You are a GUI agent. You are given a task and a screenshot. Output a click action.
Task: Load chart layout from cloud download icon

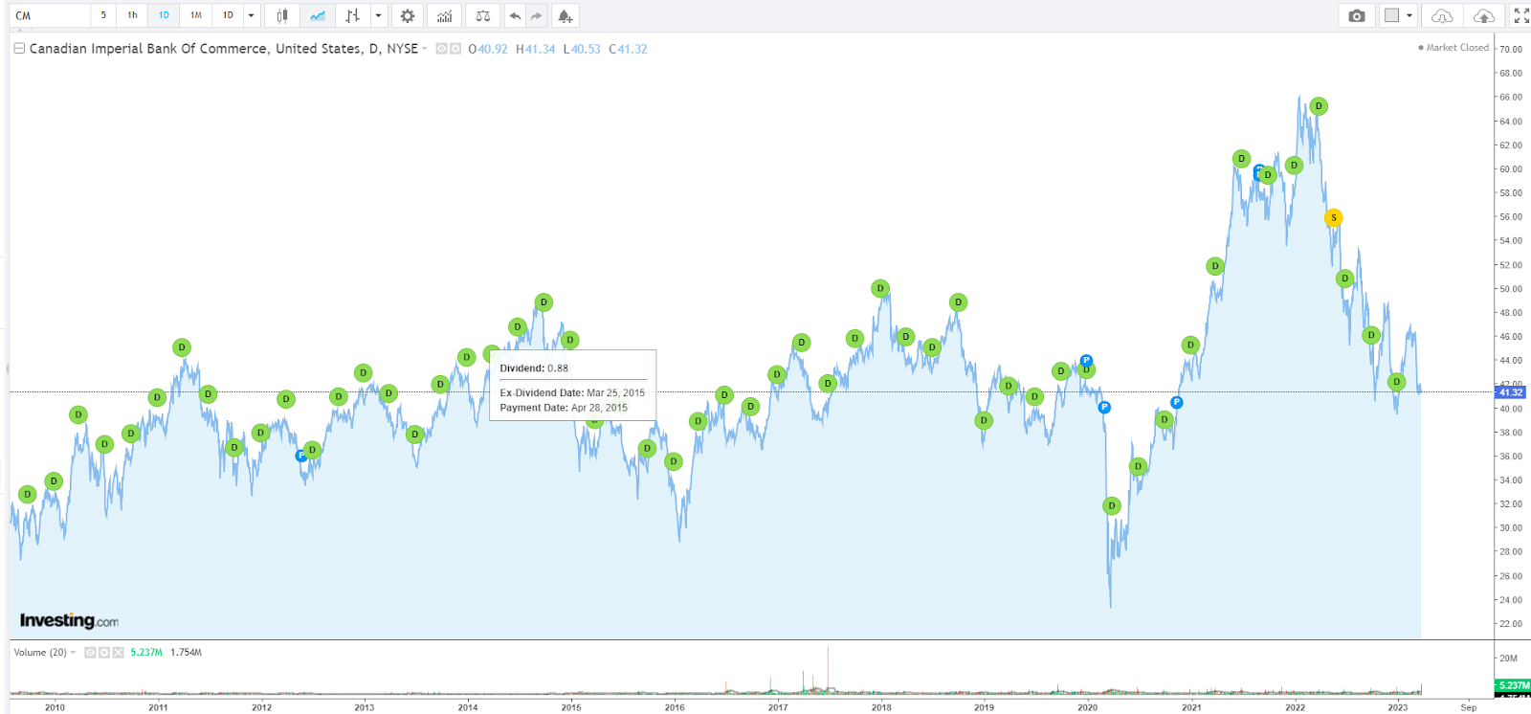point(1442,15)
